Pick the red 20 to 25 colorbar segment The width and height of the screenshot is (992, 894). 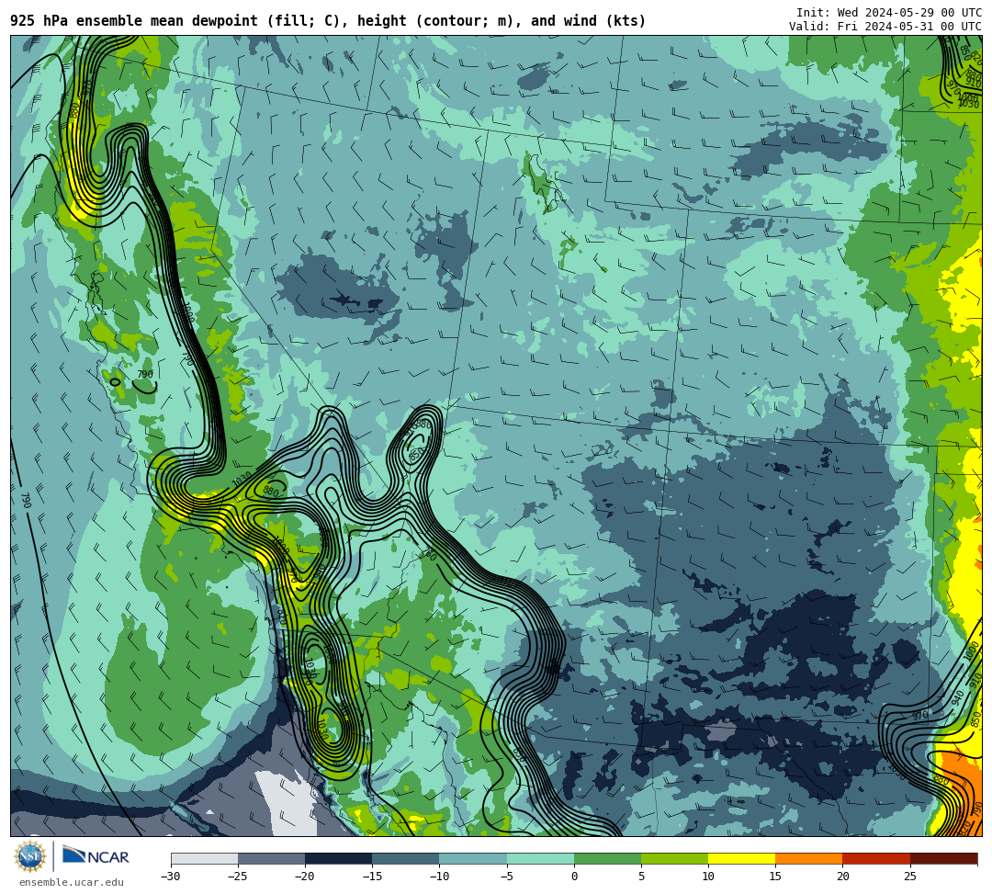876,859
